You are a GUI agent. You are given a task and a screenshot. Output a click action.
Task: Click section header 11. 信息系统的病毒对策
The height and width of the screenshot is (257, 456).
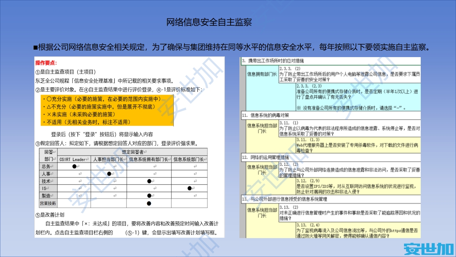pos(265,115)
